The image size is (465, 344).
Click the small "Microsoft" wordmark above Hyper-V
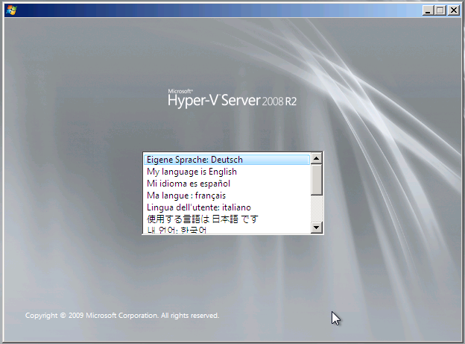tap(181, 89)
